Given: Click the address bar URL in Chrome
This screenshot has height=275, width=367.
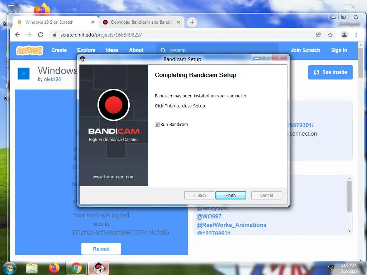Looking at the screenshot, I should (x=101, y=35).
